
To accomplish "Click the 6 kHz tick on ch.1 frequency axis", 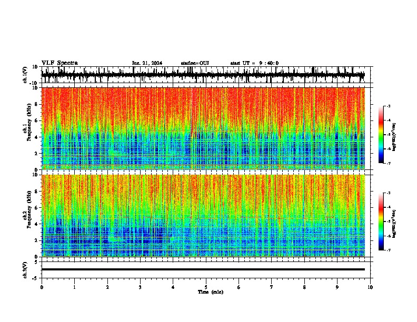I will [x=36, y=120].
